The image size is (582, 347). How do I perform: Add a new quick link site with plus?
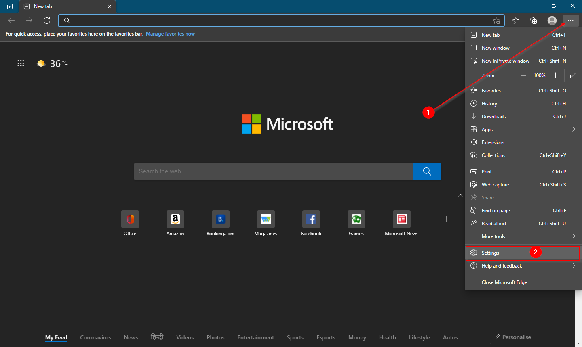(x=446, y=219)
